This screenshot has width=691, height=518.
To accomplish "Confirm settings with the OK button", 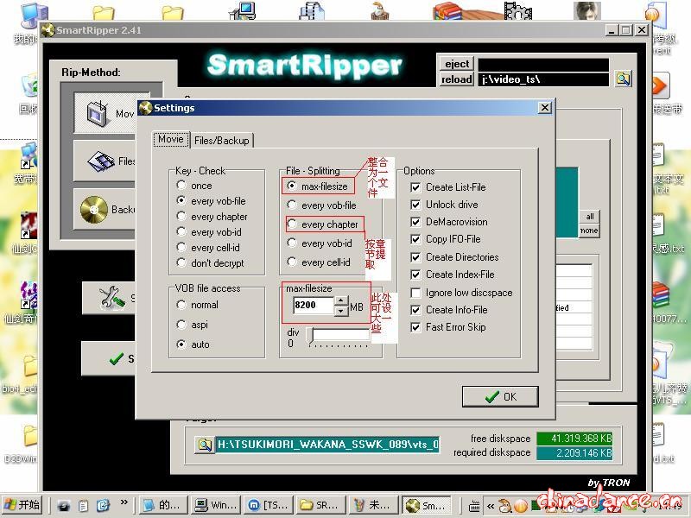I will tap(500, 396).
